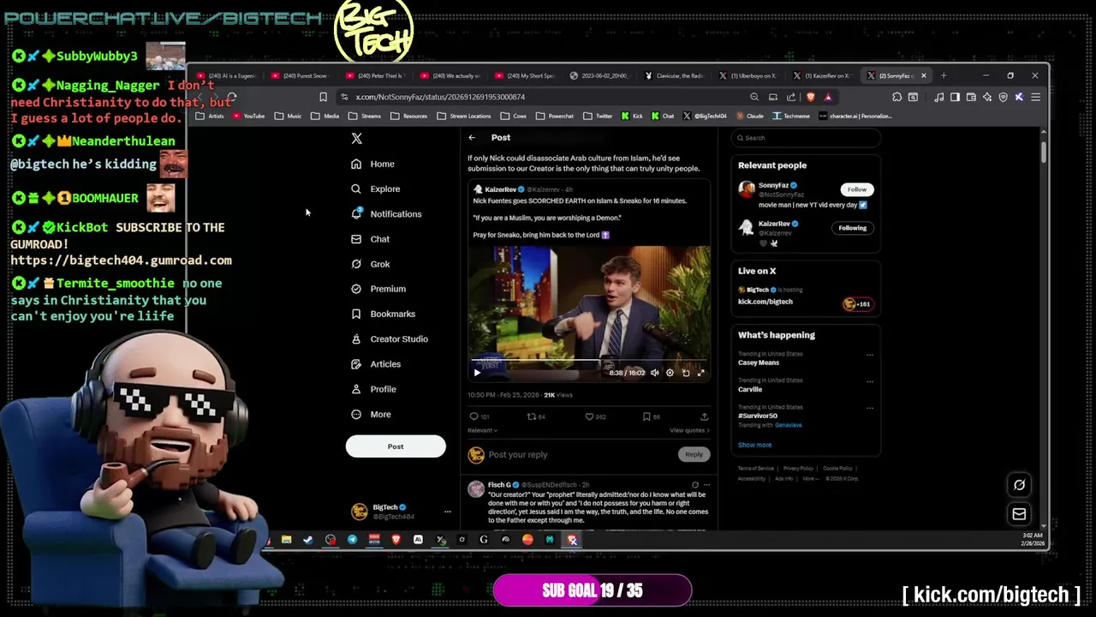The image size is (1096, 617).
Task: Open Notifications in the X sidebar
Action: click(x=387, y=213)
